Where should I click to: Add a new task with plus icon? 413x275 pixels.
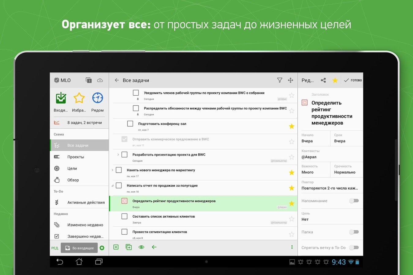tap(116, 247)
